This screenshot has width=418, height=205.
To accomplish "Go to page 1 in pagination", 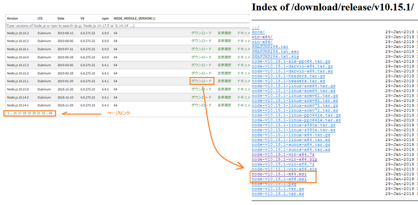I will tap(8, 113).
